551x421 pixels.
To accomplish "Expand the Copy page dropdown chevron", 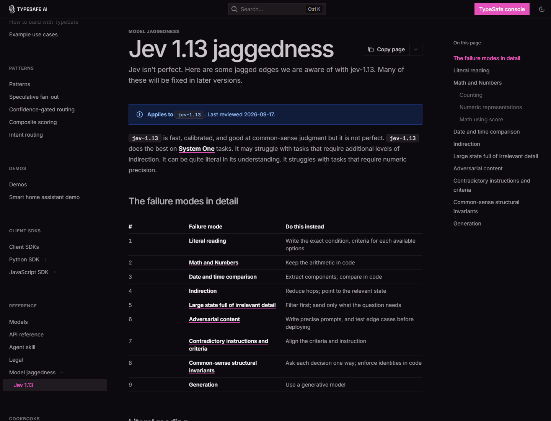I will tap(416, 49).
